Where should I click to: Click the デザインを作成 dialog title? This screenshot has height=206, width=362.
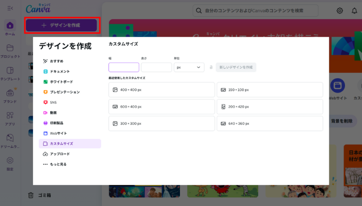(65, 46)
